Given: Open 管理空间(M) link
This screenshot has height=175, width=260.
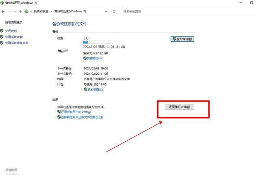Looking at the screenshot, I should 95,58.
